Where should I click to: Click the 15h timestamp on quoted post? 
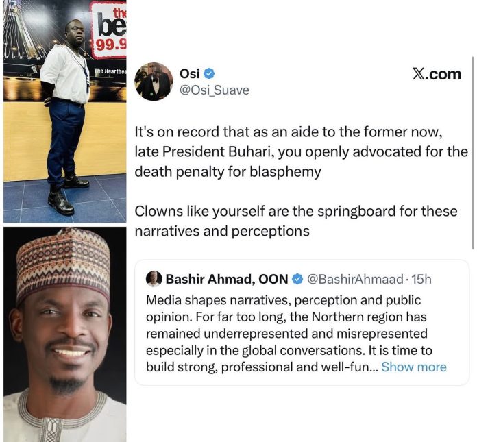point(419,279)
